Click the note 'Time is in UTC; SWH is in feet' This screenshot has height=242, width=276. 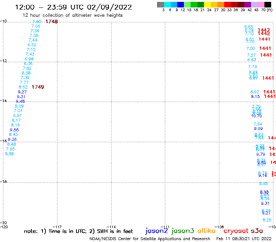[78, 231]
